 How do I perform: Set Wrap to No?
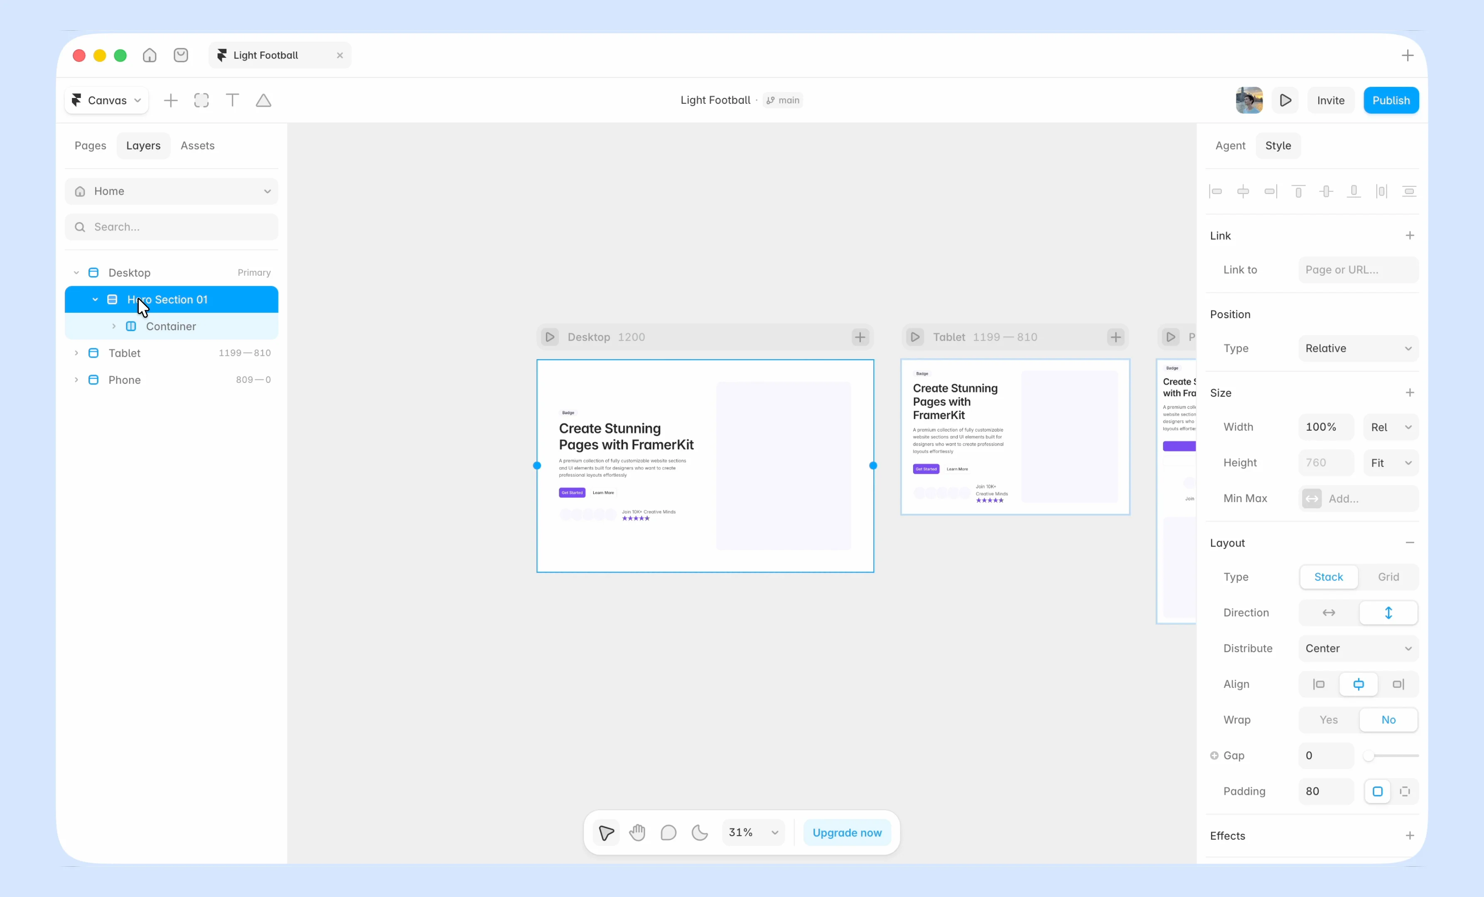1388,720
